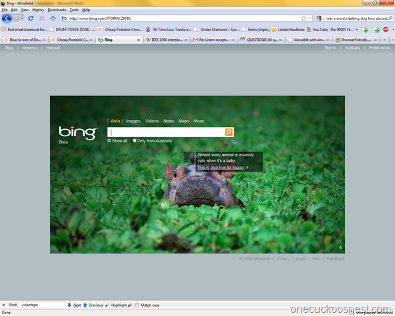This screenshot has height=316, width=395.
Task: Open Latest Headlines feed bookmark
Action: [288, 30]
